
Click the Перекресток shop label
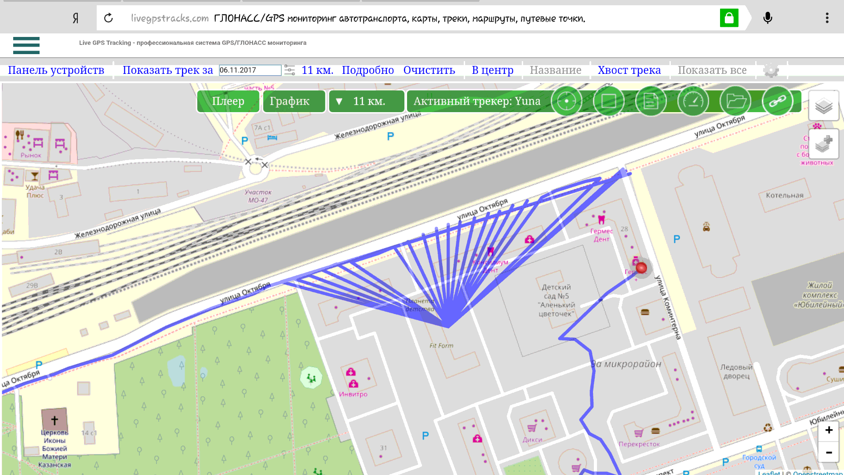(x=639, y=444)
